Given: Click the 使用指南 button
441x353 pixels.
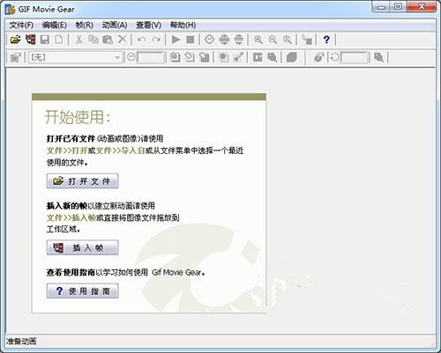Looking at the screenshot, I should [82, 290].
